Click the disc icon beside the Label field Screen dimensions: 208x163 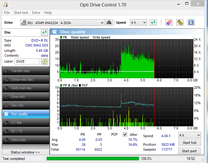[45, 62]
